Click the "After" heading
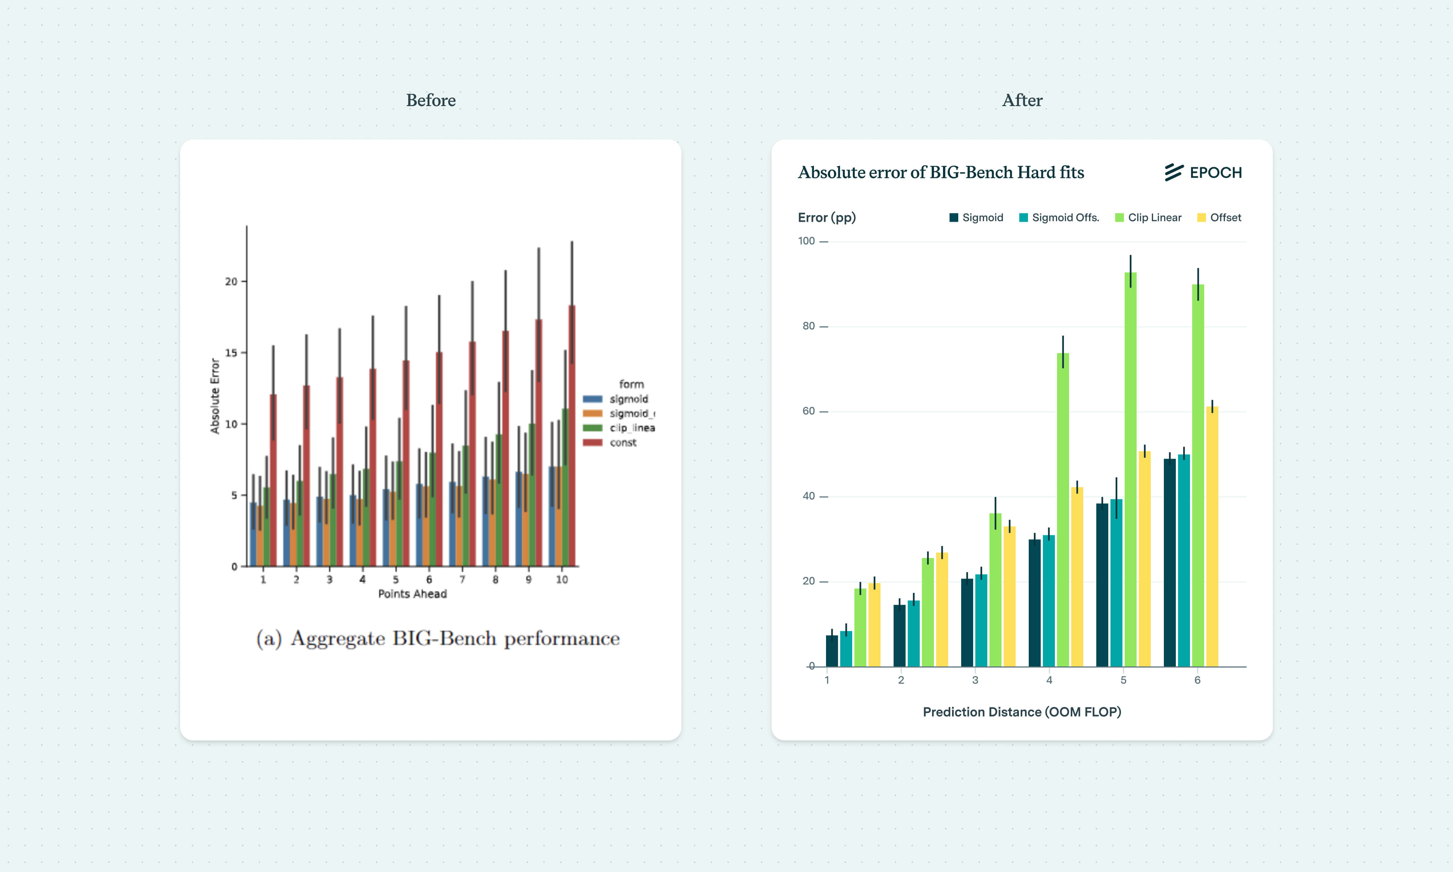The width and height of the screenshot is (1453, 872). pyautogui.click(x=1022, y=101)
